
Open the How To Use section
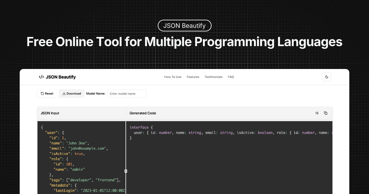tap(173, 77)
